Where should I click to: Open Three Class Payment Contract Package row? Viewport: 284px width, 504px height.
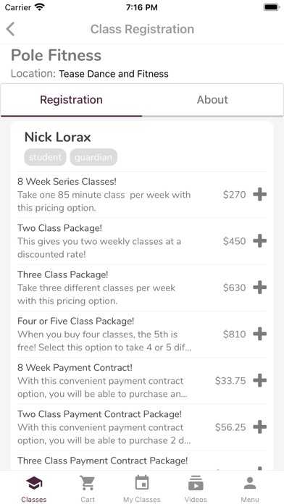tap(142, 461)
